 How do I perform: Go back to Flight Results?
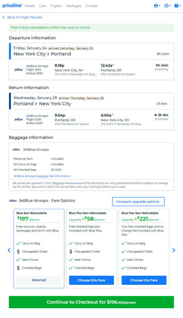22,17
